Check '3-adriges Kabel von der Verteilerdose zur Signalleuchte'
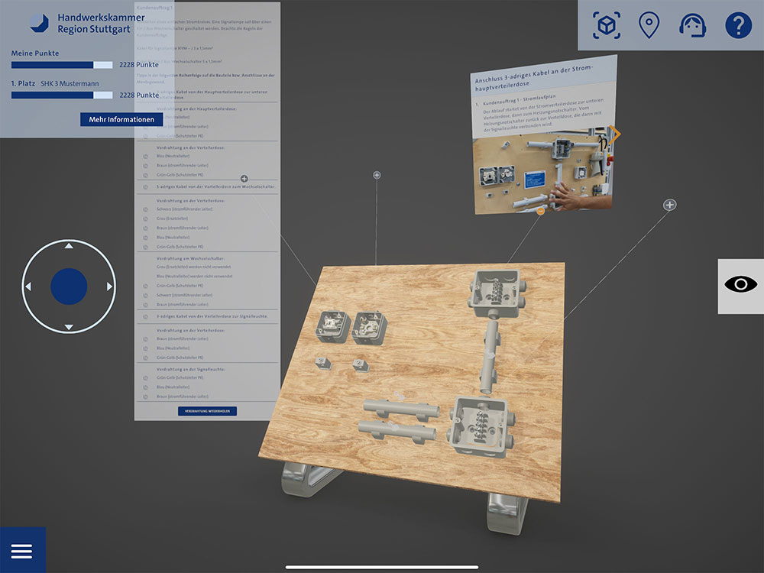 (x=145, y=316)
